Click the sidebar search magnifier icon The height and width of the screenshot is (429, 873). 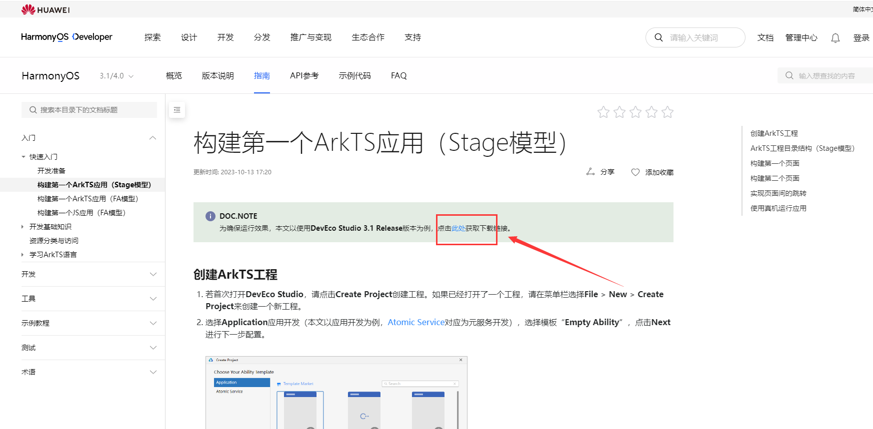point(33,110)
